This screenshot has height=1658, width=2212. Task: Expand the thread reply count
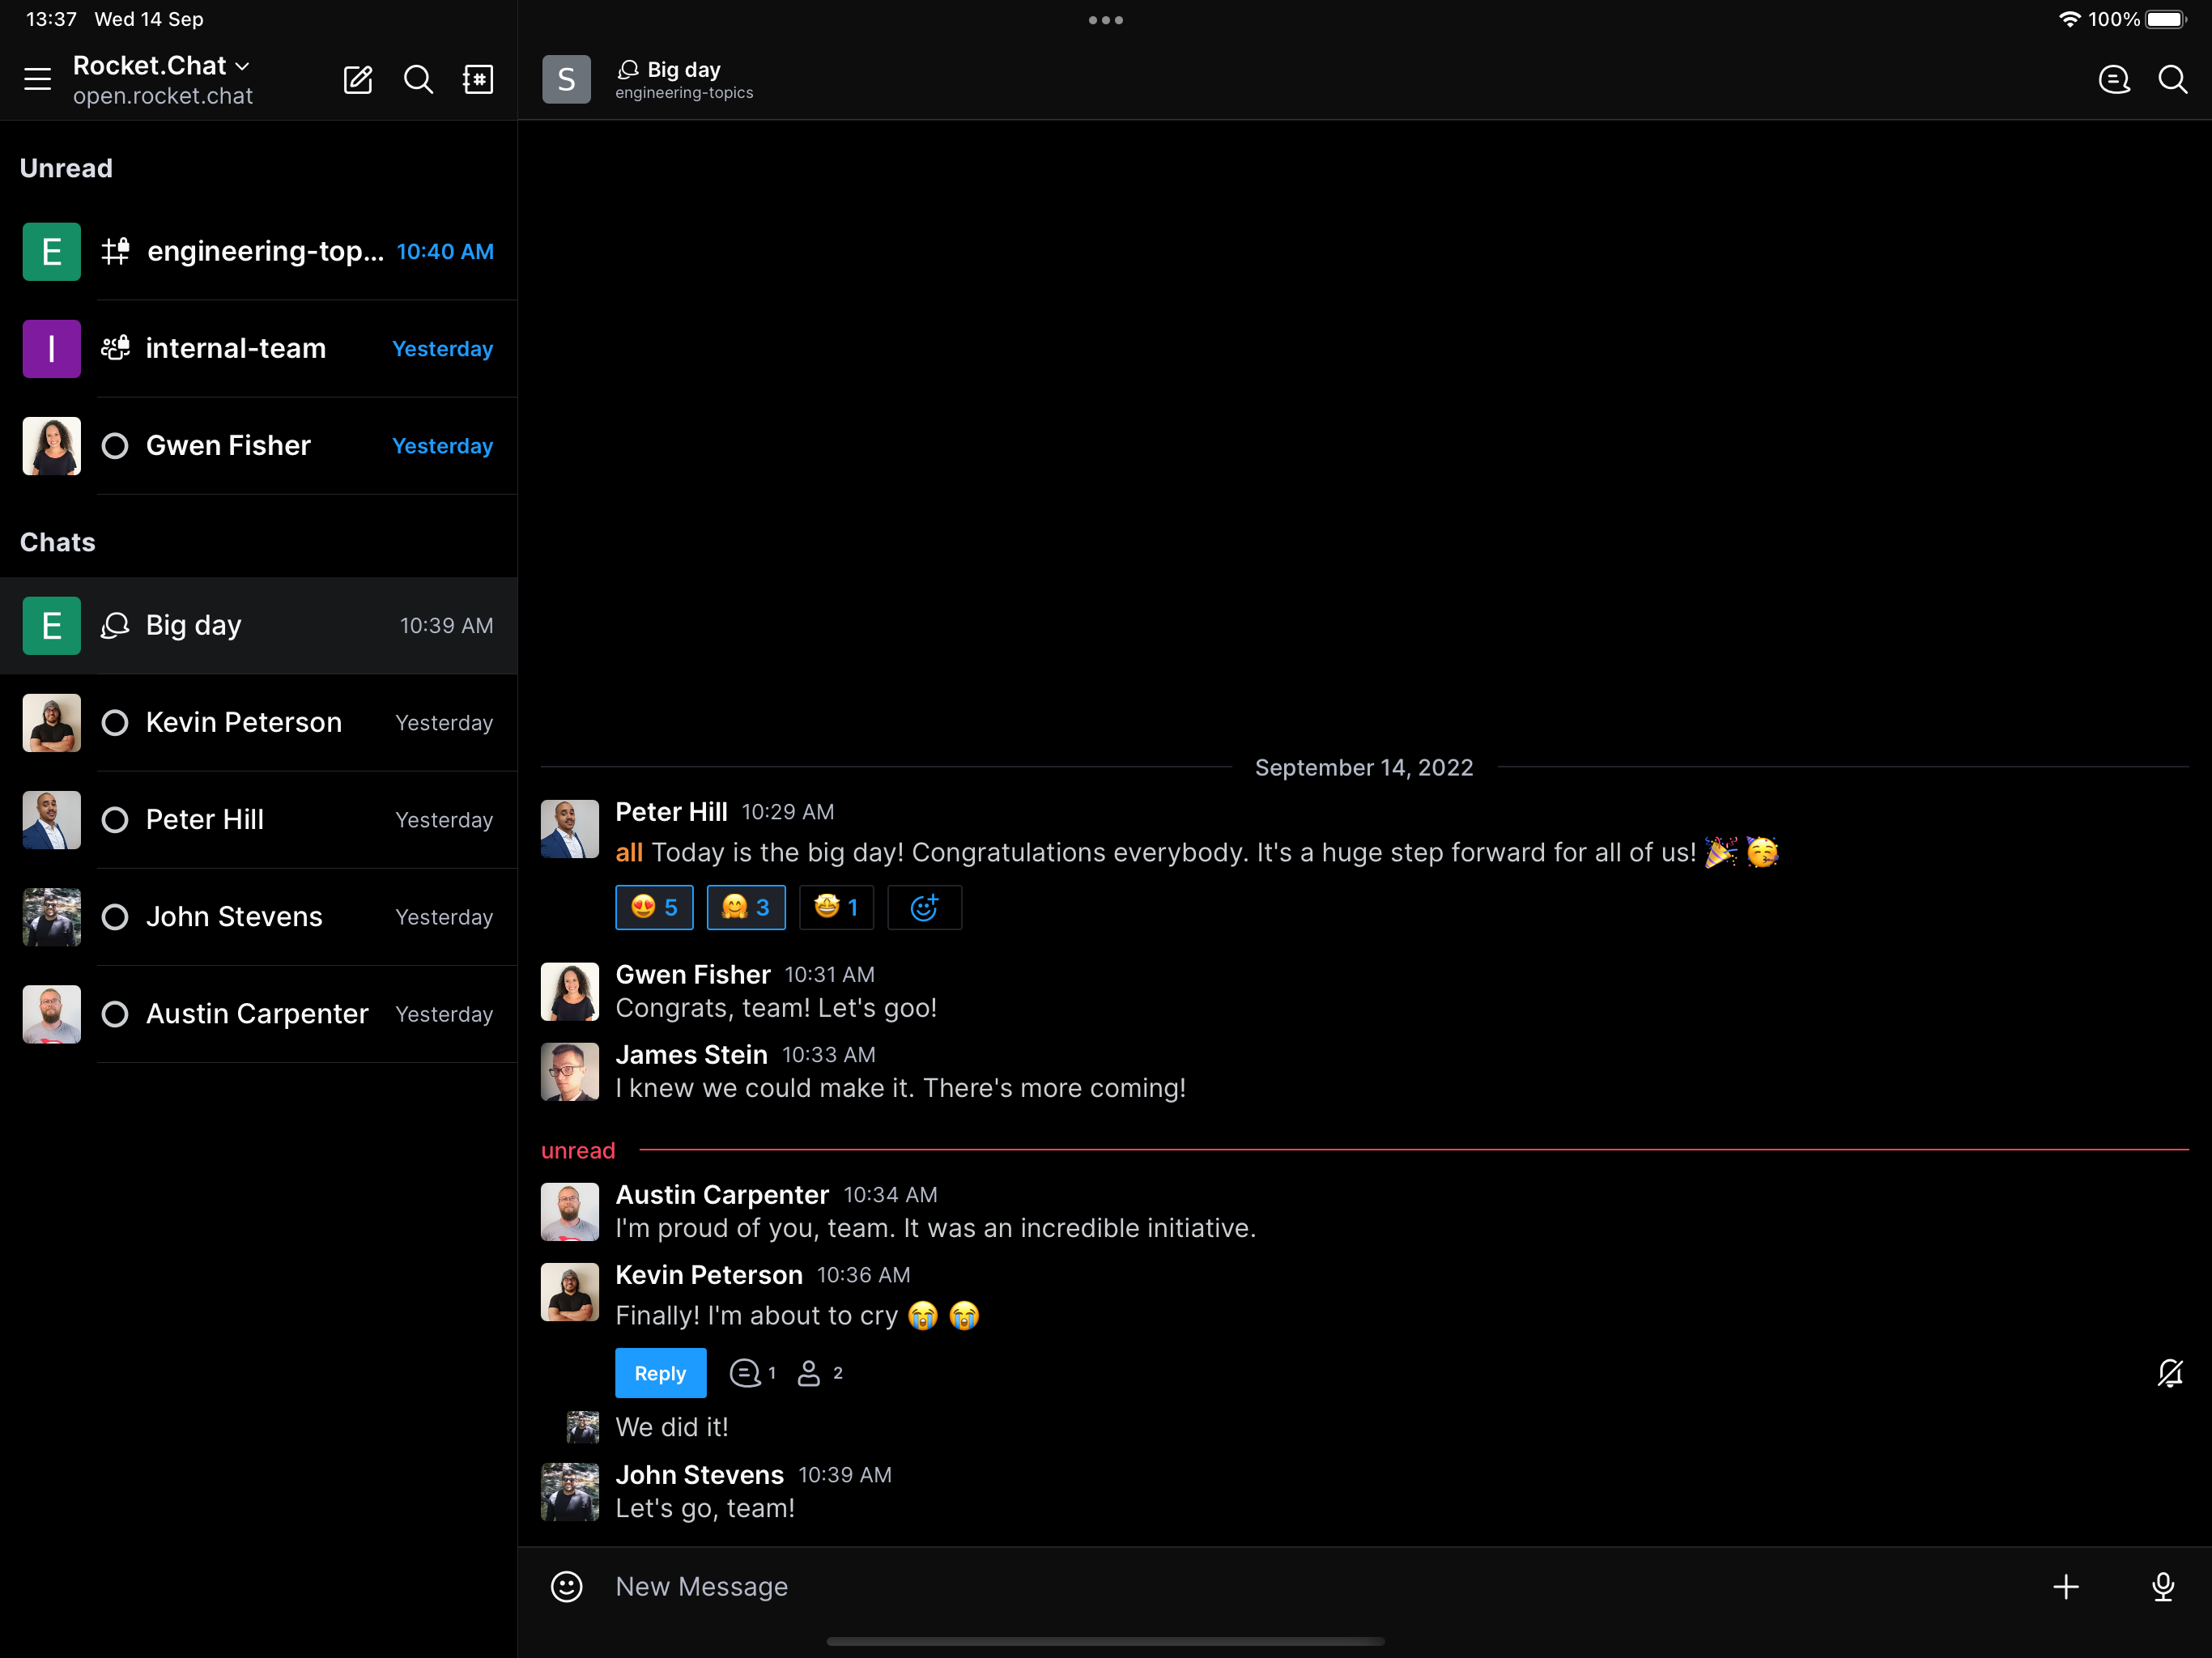[x=753, y=1373]
